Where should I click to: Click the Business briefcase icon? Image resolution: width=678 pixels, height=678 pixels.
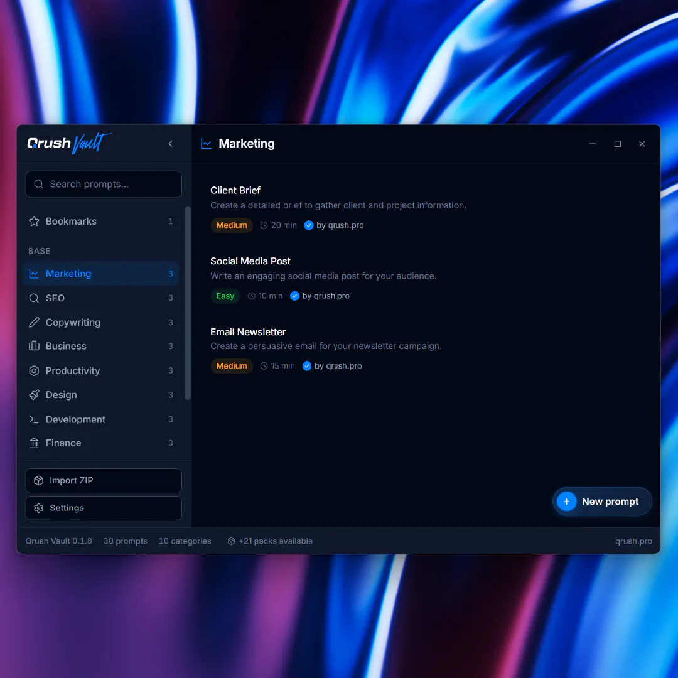click(34, 346)
